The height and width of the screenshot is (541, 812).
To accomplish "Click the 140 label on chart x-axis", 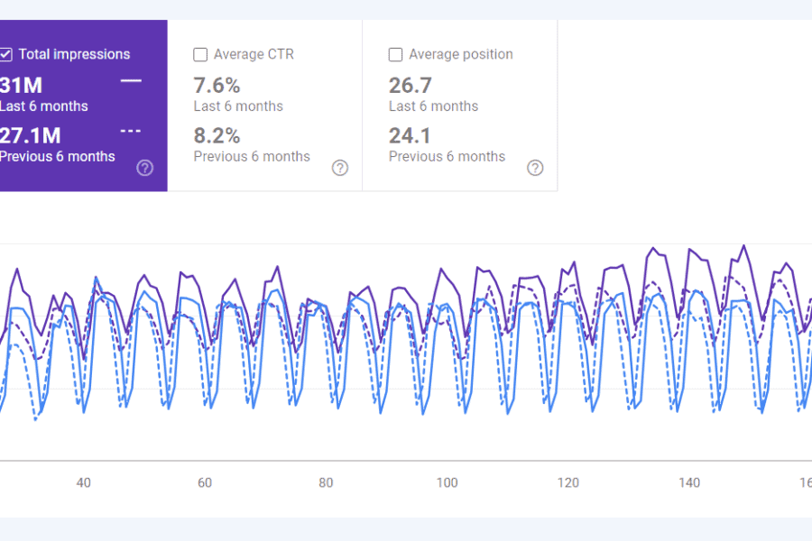I will 689,483.
